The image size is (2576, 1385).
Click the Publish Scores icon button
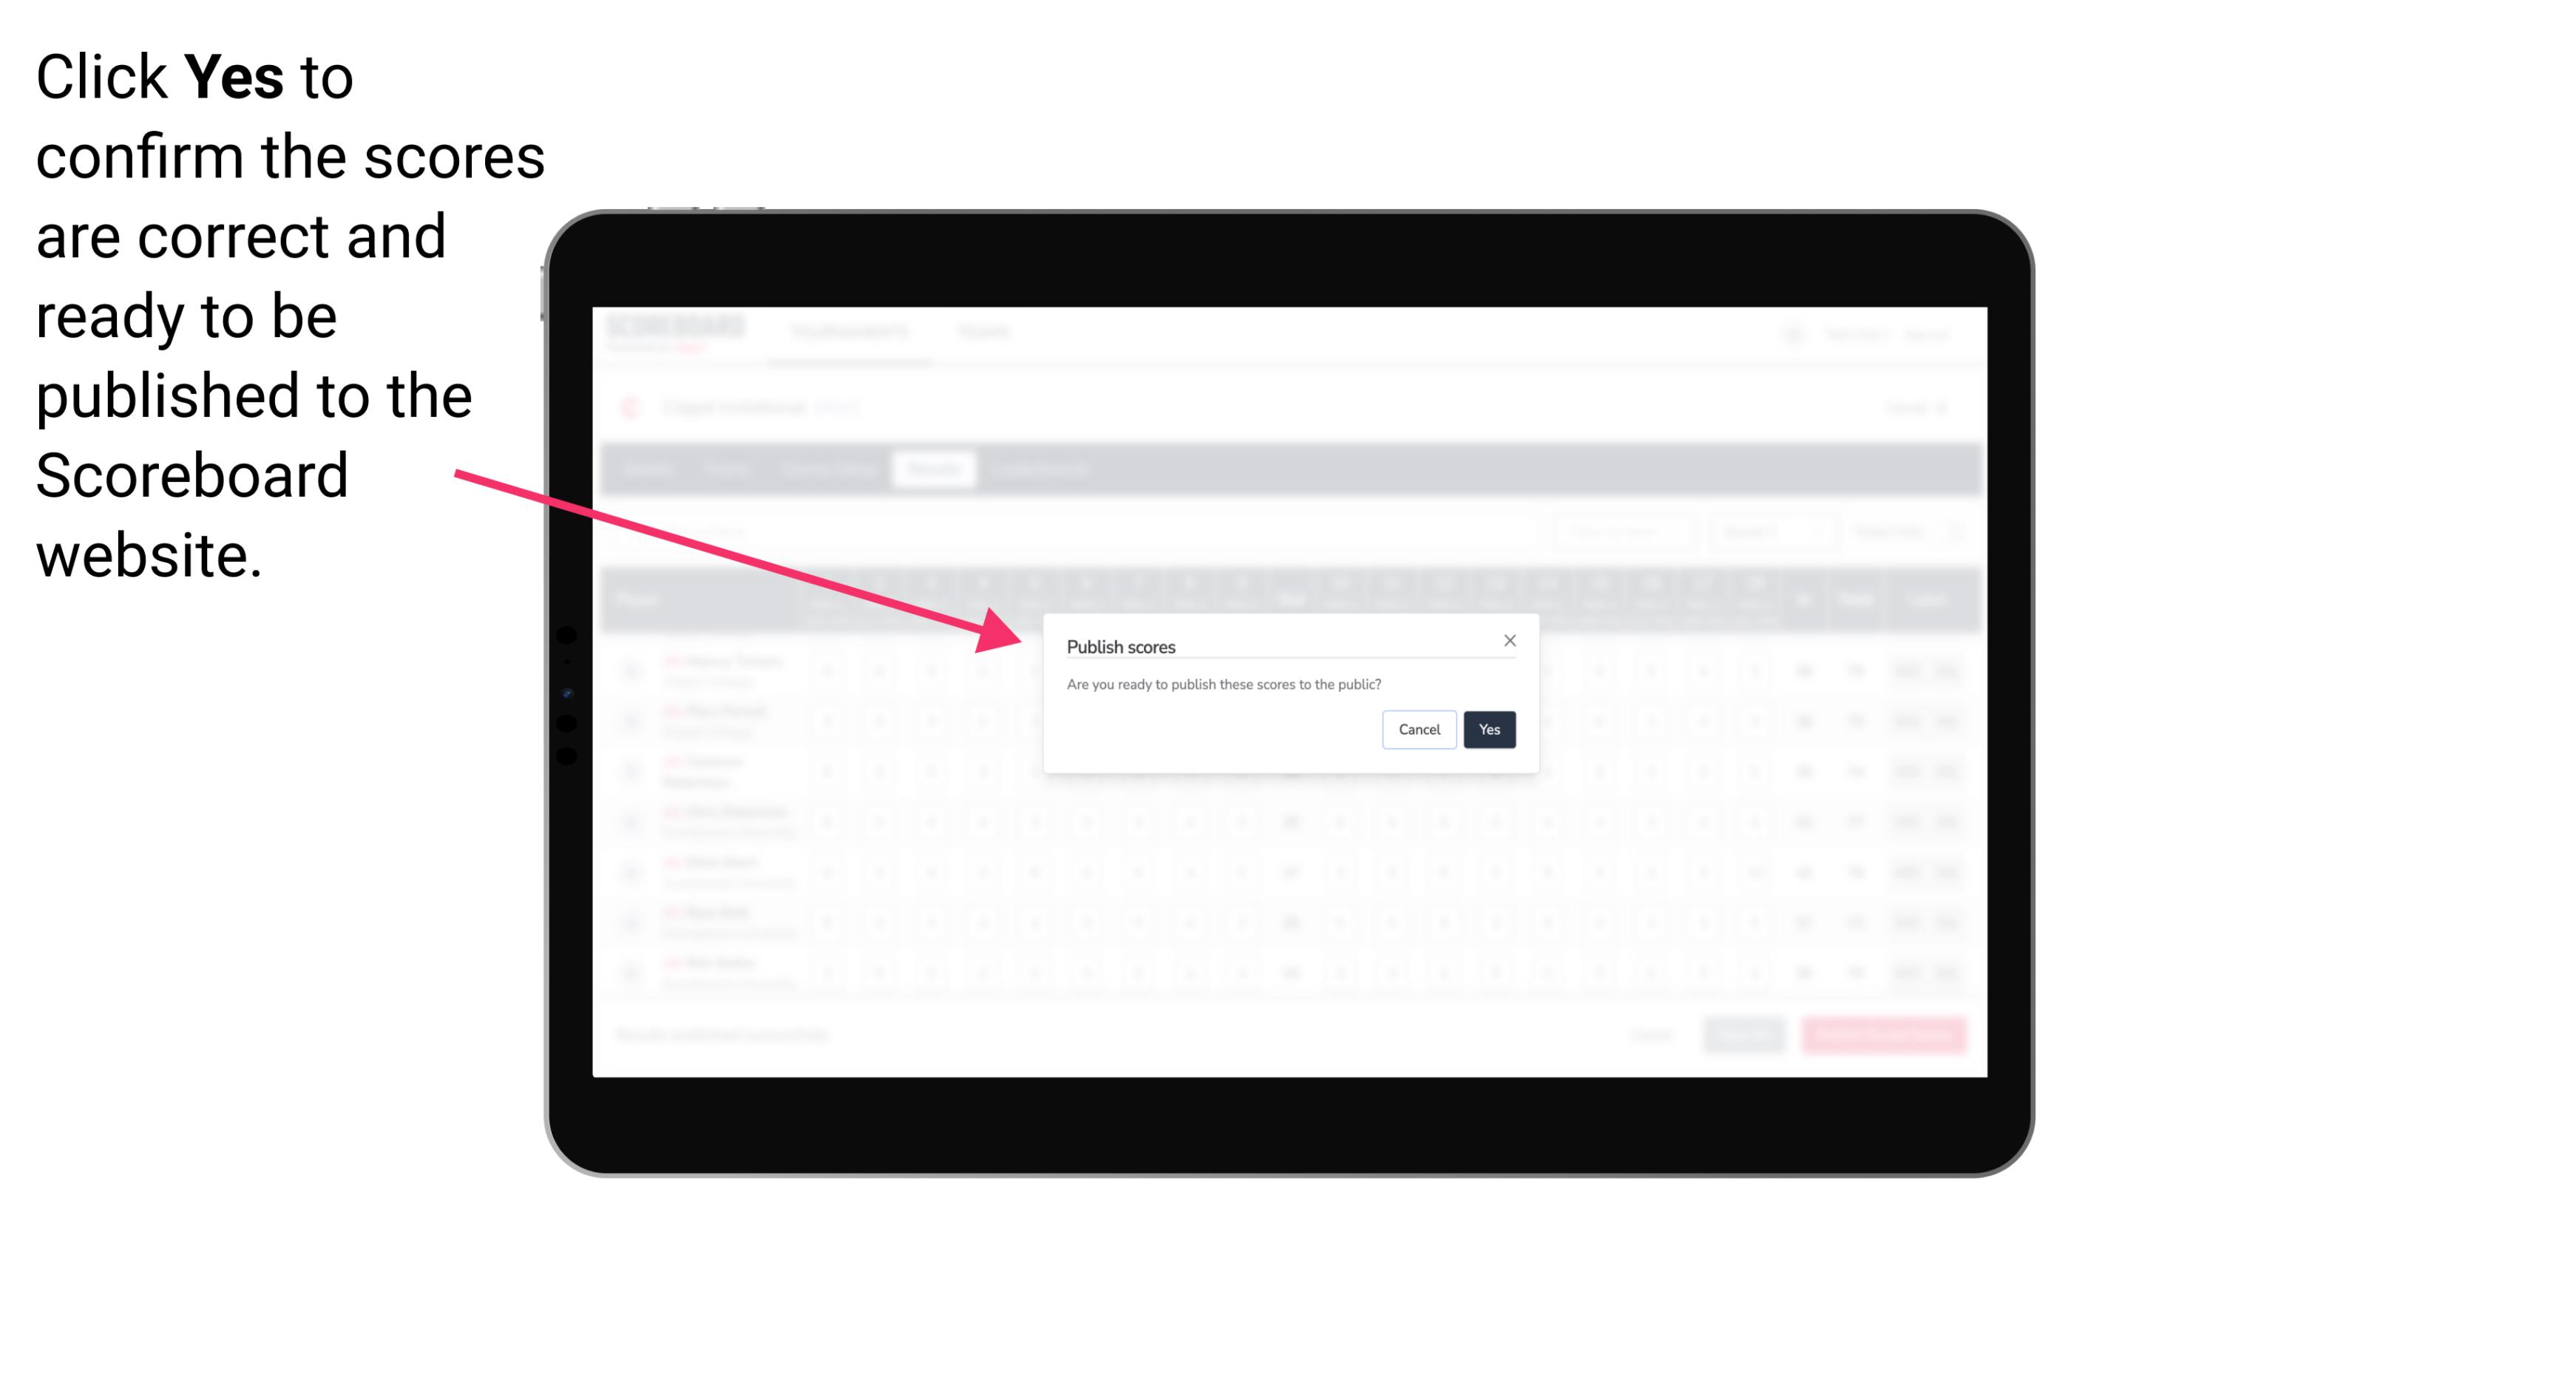coord(1486,728)
